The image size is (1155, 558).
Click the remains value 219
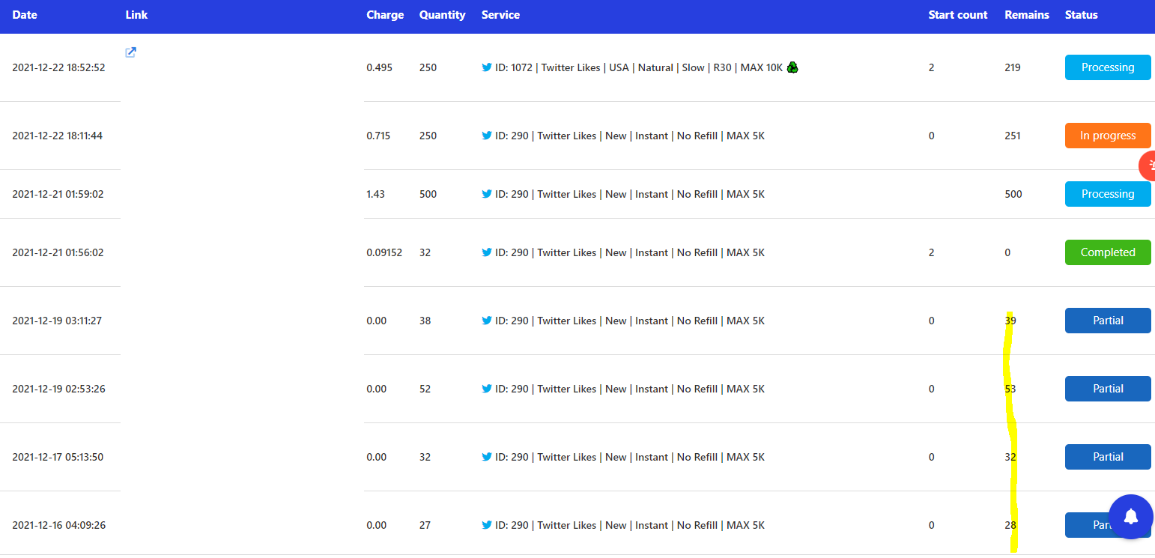click(x=1013, y=67)
